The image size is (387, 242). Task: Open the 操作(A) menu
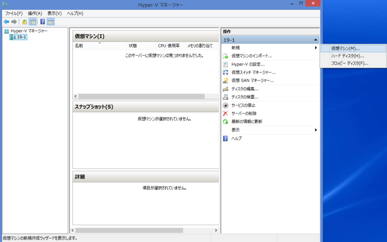[x=35, y=14]
